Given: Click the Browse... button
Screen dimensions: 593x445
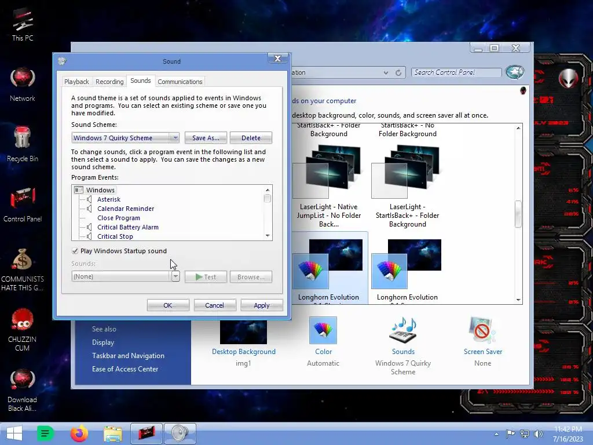Looking at the screenshot, I should pyautogui.click(x=251, y=276).
